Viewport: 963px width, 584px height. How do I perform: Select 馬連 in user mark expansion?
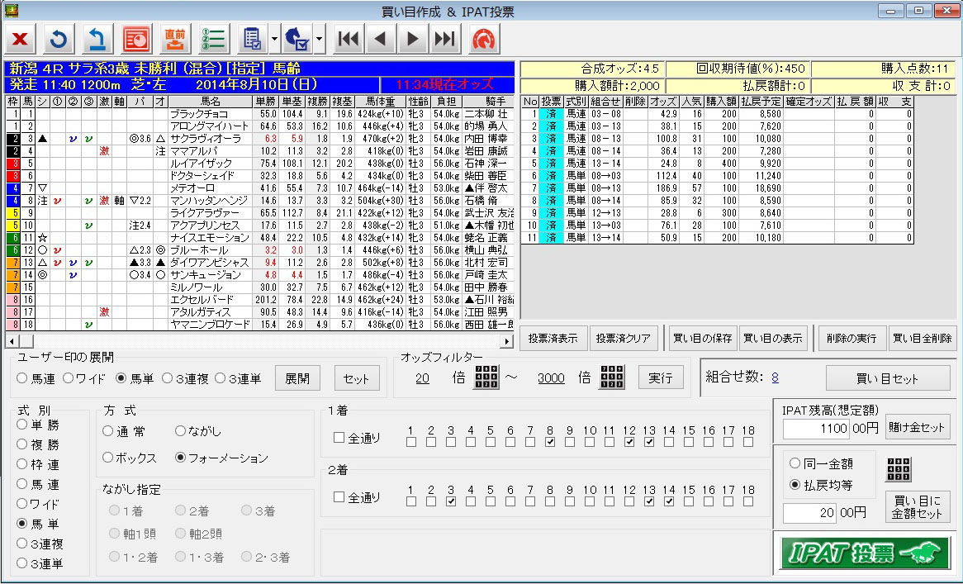[x=21, y=378]
